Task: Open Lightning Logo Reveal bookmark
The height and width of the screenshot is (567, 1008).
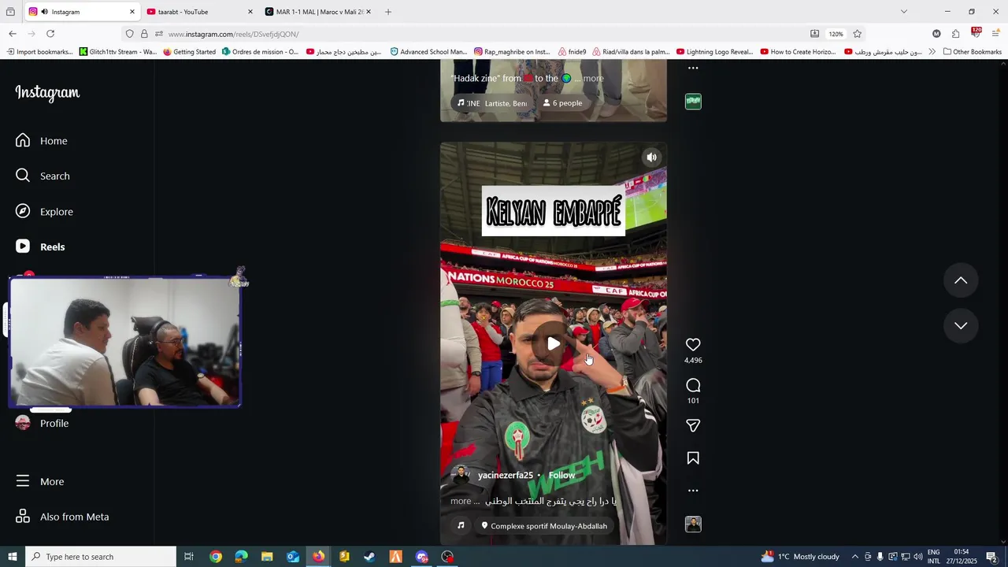Action: click(714, 52)
